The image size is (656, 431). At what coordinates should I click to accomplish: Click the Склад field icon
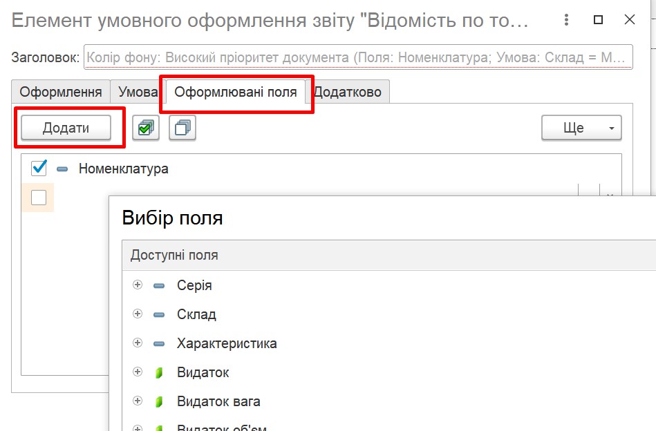point(159,315)
